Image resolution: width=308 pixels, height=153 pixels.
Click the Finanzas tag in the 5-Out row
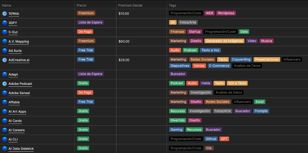[x=177, y=32]
